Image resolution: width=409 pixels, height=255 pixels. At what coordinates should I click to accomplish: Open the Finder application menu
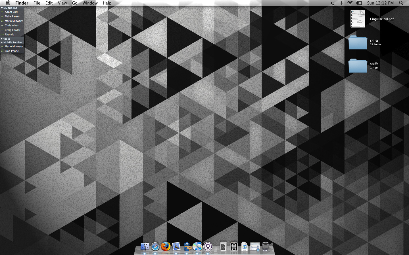pos(22,3)
